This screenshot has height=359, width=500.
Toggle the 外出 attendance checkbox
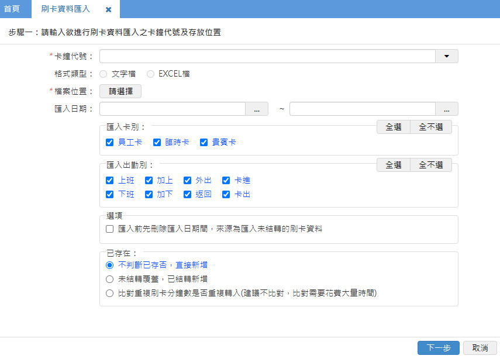pos(188,180)
